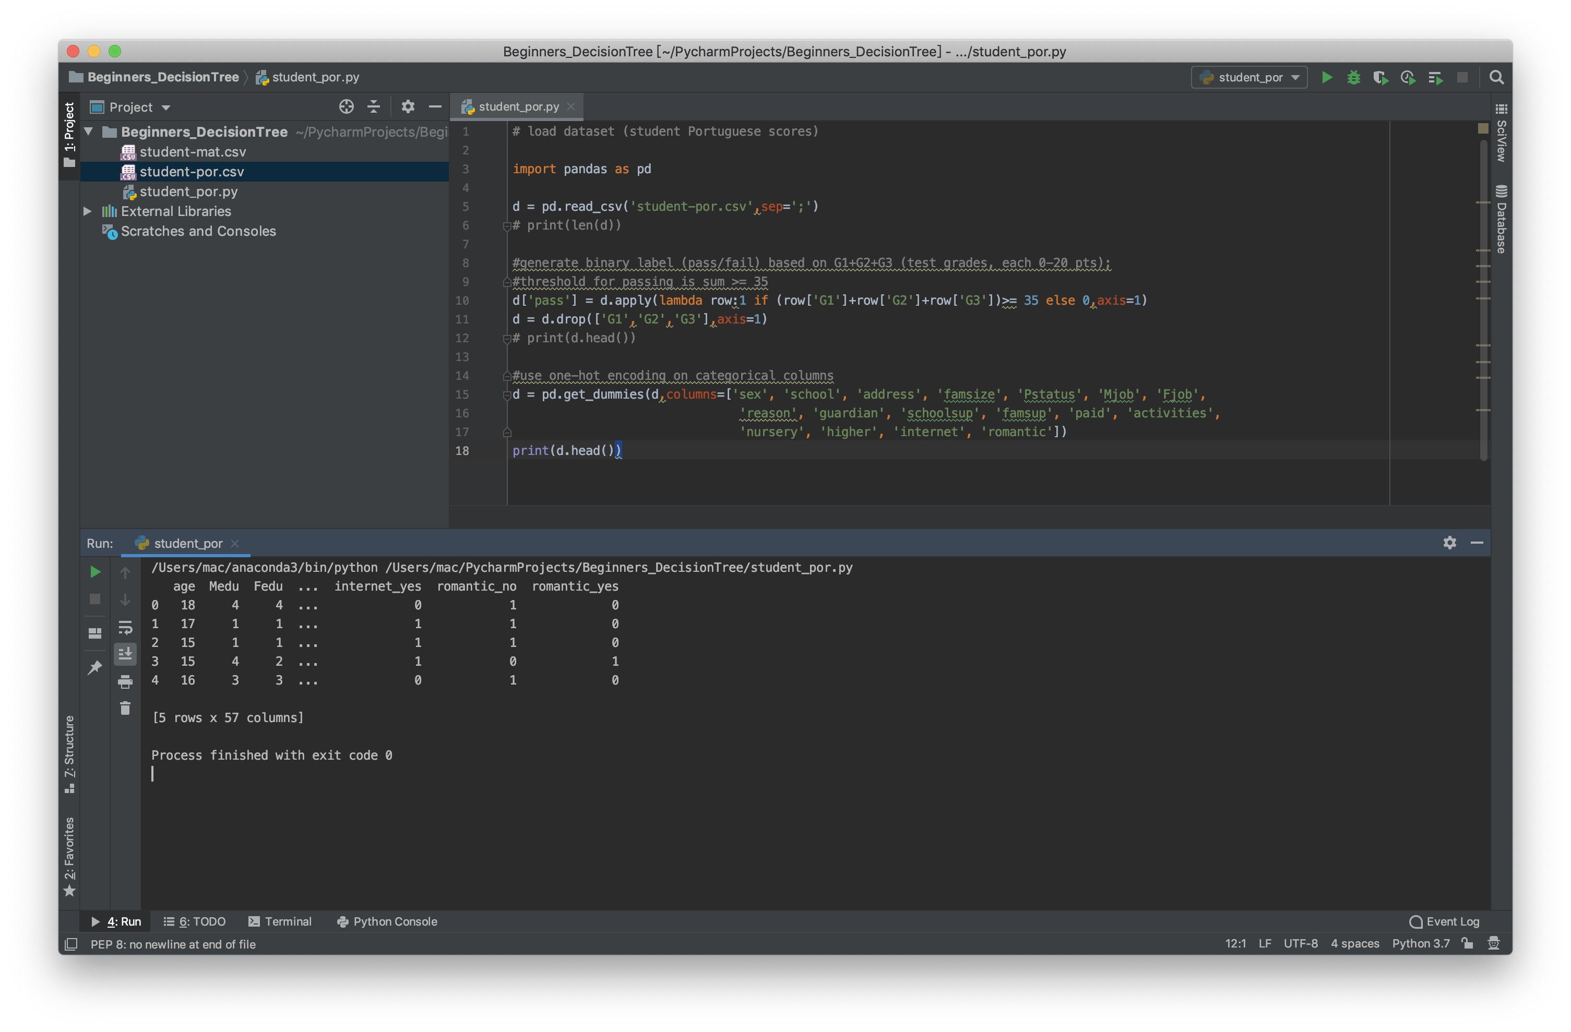This screenshot has width=1571, height=1032.
Task: Click the Stop icon in top toolbar
Action: click(1463, 77)
